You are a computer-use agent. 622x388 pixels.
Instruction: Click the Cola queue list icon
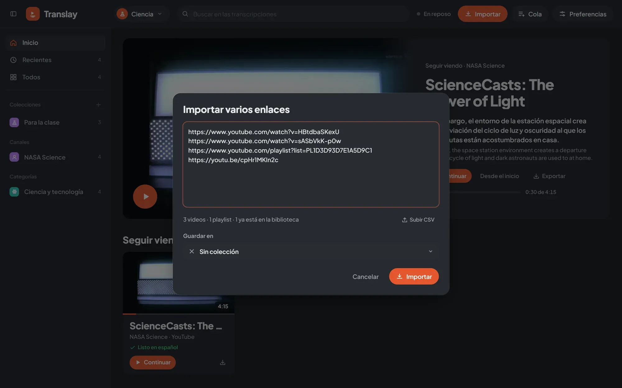[522, 14]
